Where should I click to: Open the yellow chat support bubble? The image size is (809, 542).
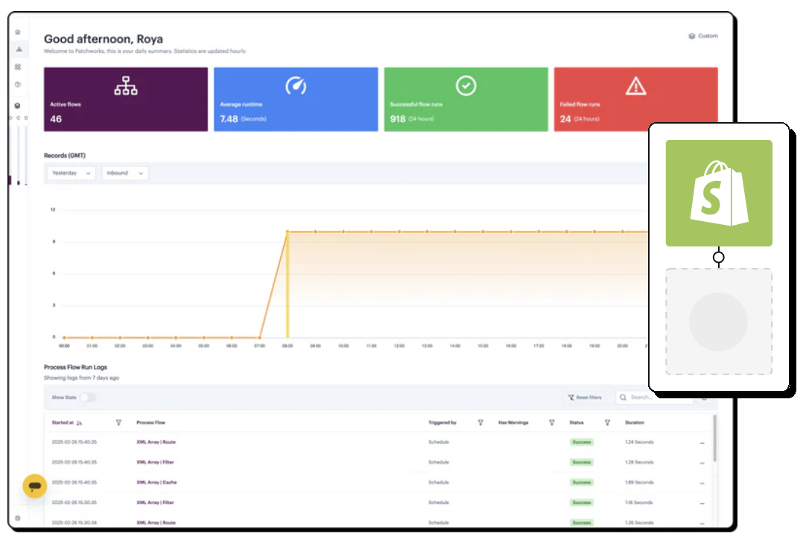[34, 485]
